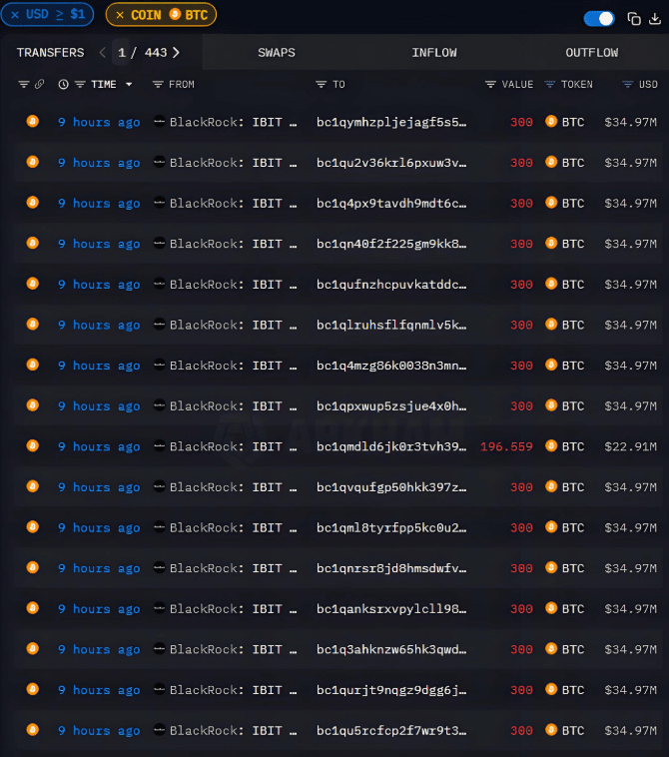
Task: Click Bitcoin icon of bc1q4px9tavdh9mdt6c row
Action: [33, 203]
